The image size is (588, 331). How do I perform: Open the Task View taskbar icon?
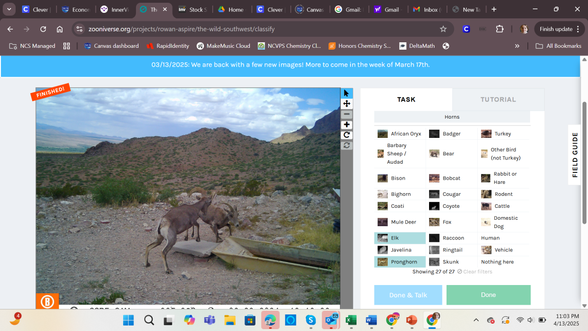click(169, 320)
